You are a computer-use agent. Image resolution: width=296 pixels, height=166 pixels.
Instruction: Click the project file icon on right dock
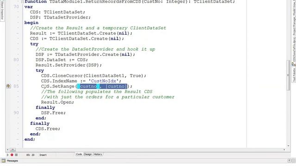click(x=294, y=64)
